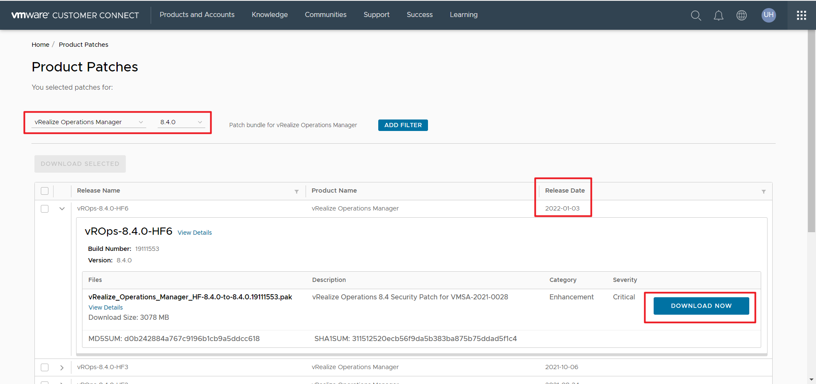The width and height of the screenshot is (816, 384).
Task: Open the search magnifier icon
Action: click(696, 15)
